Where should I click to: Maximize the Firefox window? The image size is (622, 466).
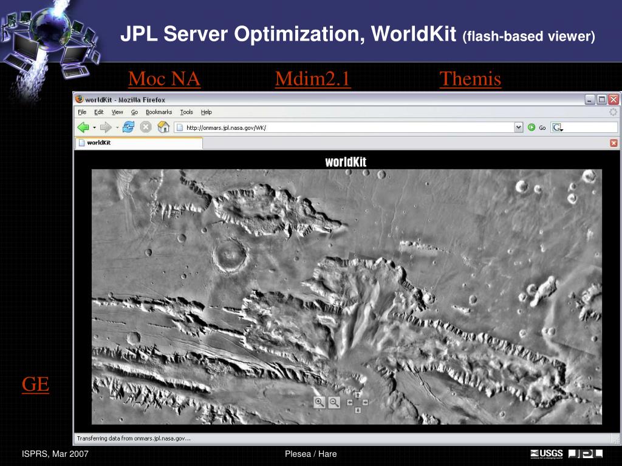(602, 100)
